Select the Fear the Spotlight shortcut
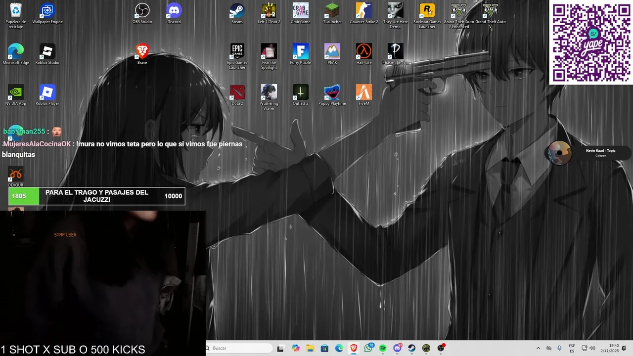The height and width of the screenshot is (356, 633). point(269,57)
